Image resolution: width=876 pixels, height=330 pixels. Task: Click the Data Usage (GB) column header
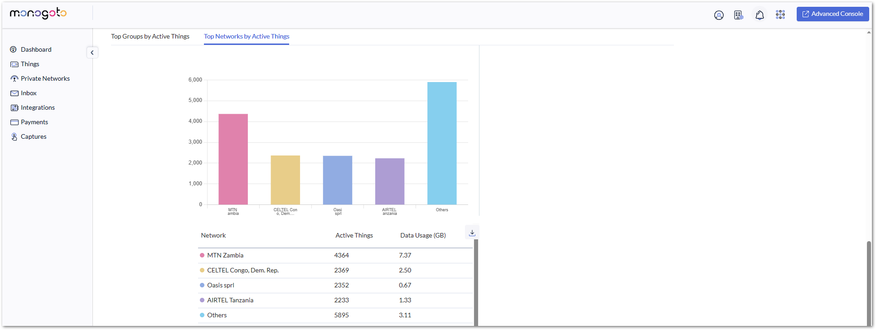click(x=423, y=235)
